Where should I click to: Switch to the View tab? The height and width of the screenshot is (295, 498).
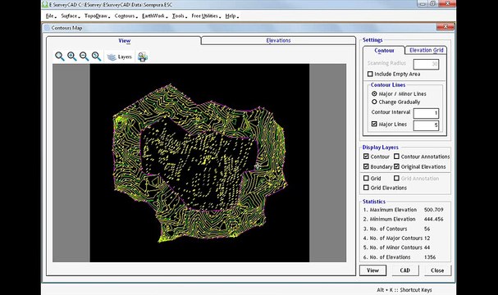(124, 41)
